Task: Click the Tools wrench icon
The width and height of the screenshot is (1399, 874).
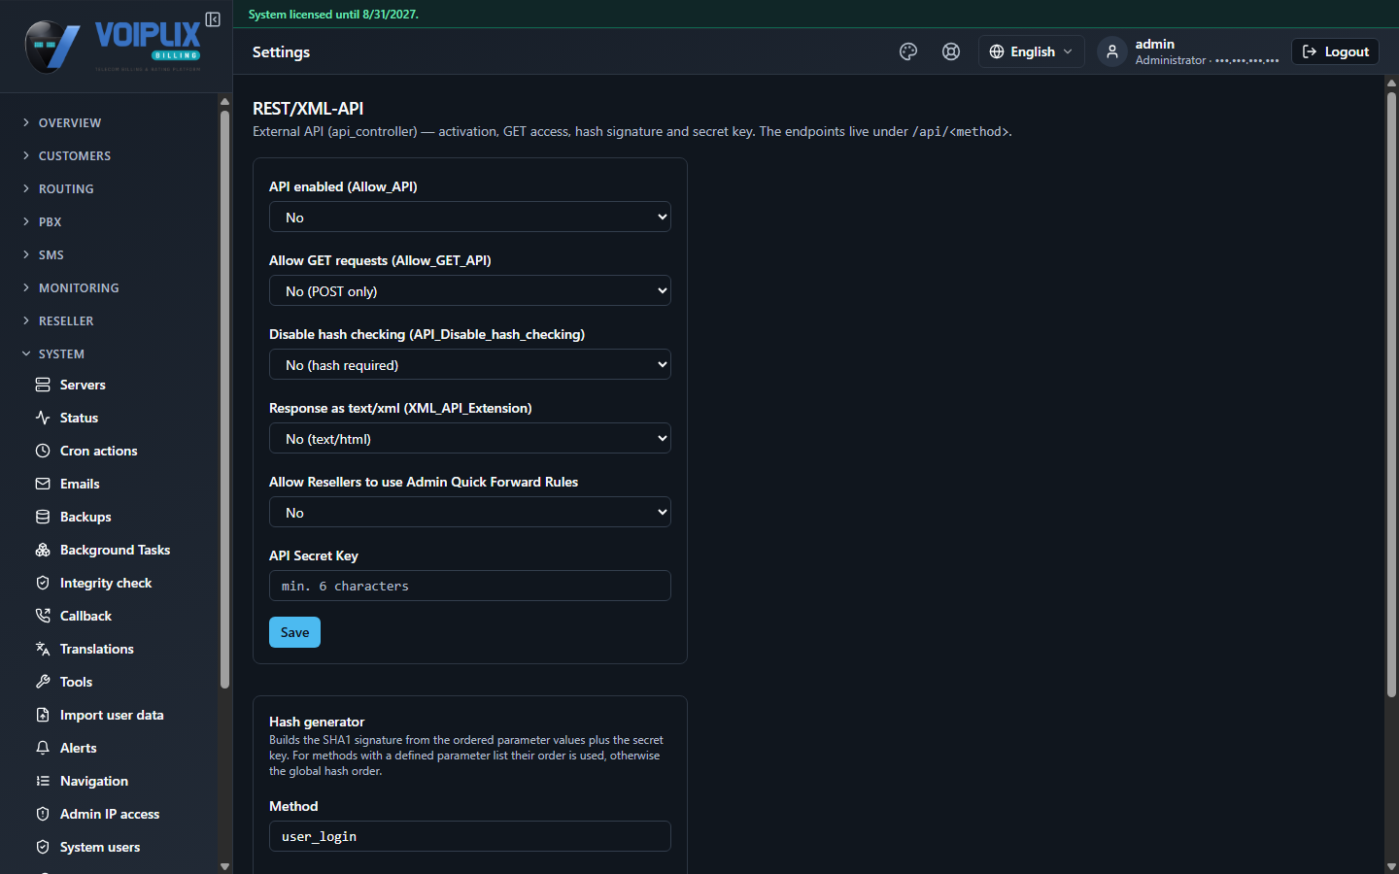Action: (x=43, y=682)
